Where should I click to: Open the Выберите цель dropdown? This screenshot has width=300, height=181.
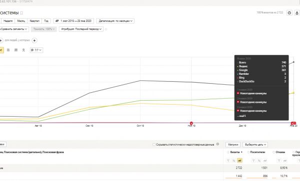[x=255, y=145]
